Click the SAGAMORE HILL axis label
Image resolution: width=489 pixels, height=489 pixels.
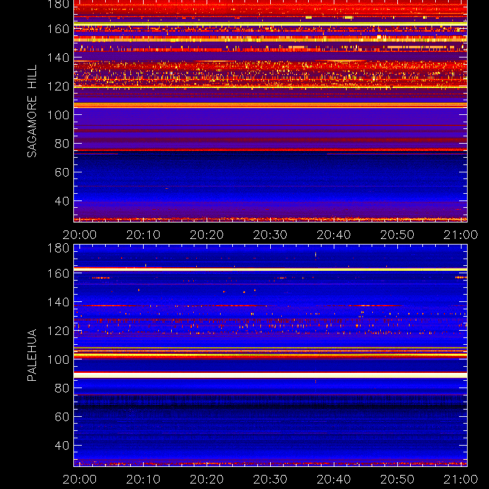tap(32, 111)
